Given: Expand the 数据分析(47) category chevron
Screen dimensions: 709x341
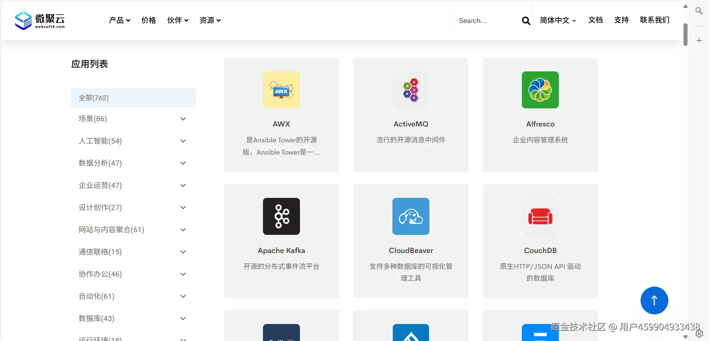Looking at the screenshot, I should click(x=183, y=163).
